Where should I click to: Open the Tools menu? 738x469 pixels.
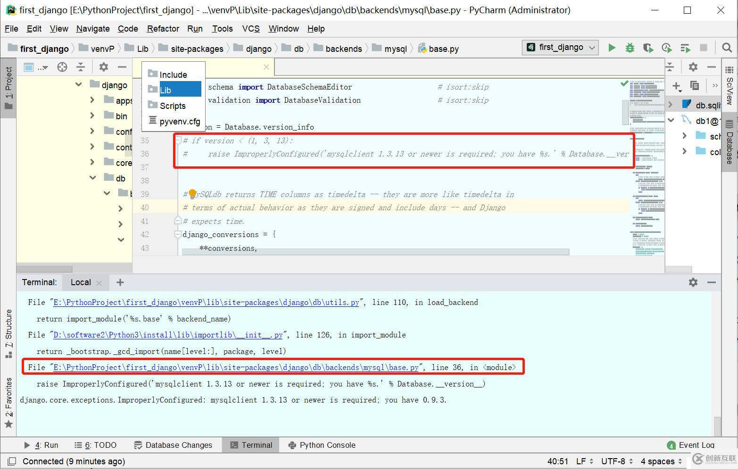click(222, 29)
